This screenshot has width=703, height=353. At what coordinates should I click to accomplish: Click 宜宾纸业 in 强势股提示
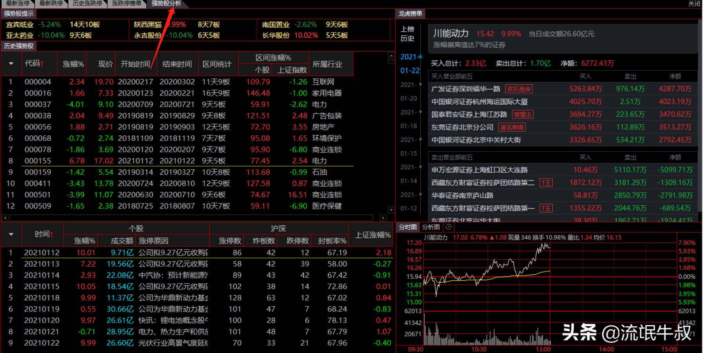[x=20, y=24]
